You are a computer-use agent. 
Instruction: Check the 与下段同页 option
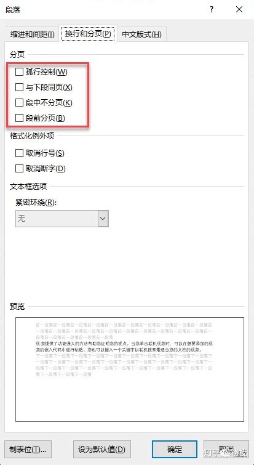[x=19, y=87]
